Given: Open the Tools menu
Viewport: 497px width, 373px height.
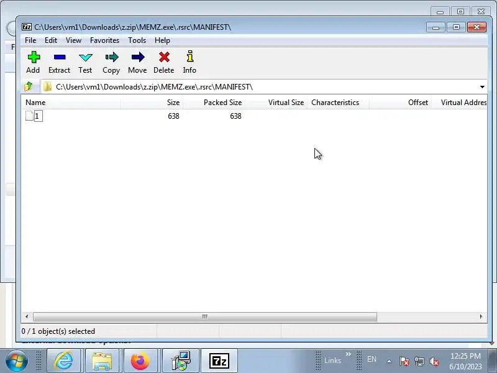Looking at the screenshot, I should (x=137, y=40).
